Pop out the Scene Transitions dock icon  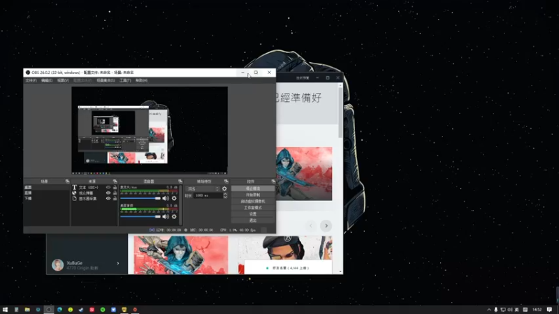(x=226, y=181)
